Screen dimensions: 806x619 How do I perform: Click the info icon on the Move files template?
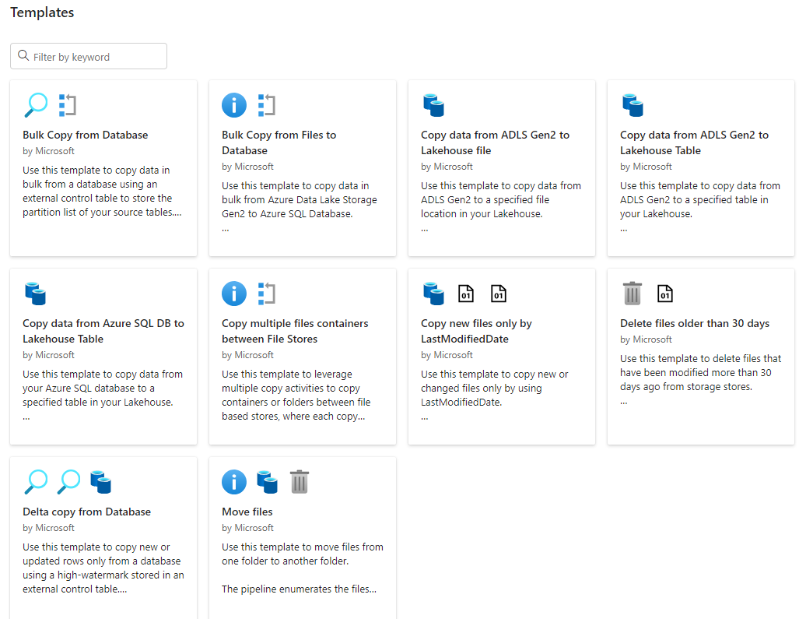(x=234, y=482)
